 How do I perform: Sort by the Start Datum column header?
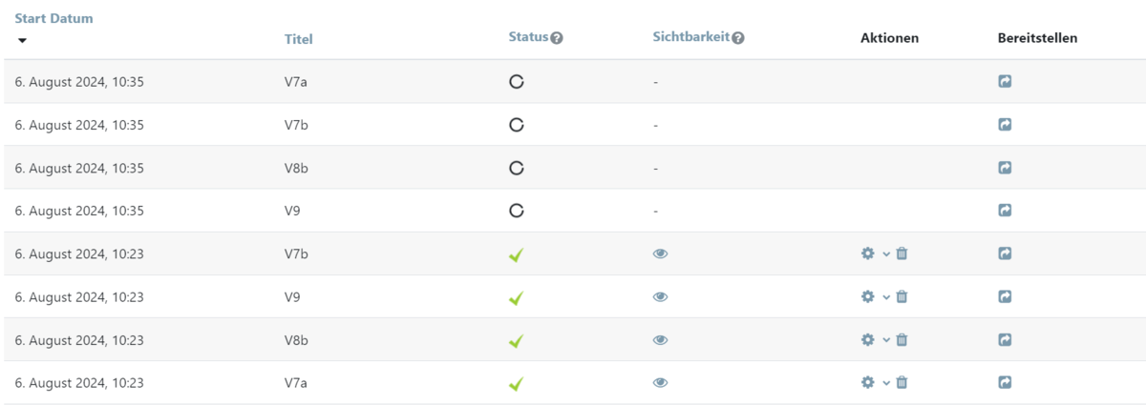click(x=53, y=18)
